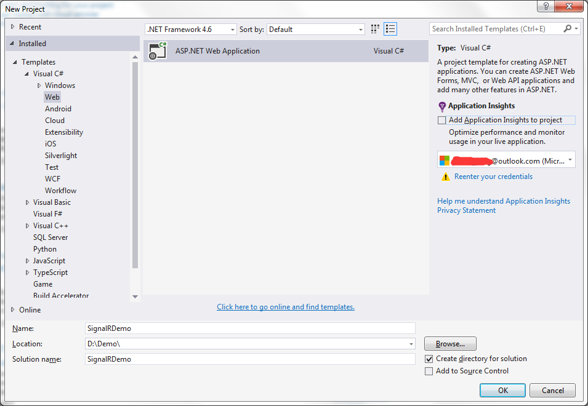This screenshot has height=406, width=588.
Task: Enable Add Application Insights to project
Action: 441,120
